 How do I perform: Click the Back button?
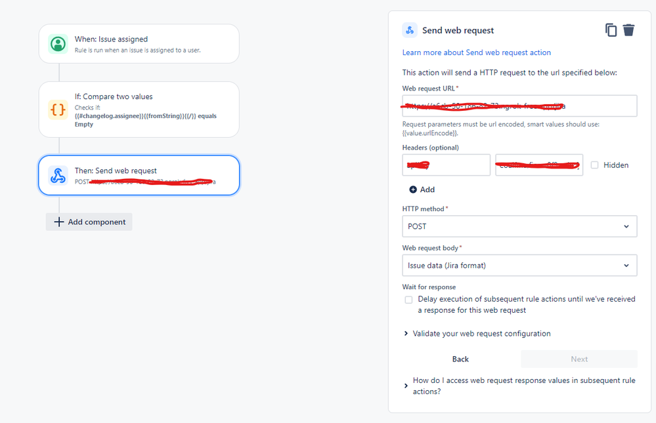pyautogui.click(x=460, y=359)
